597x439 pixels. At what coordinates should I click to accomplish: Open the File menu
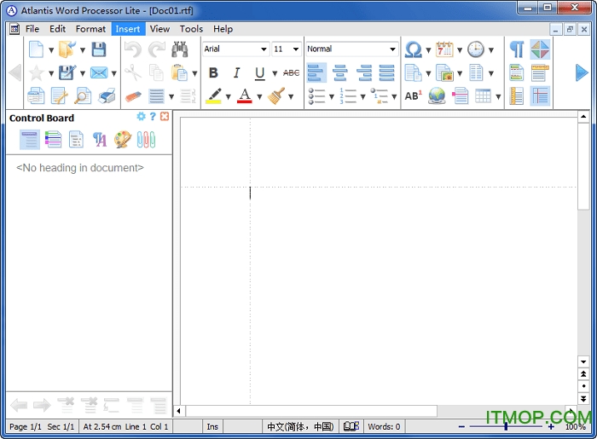click(32, 29)
